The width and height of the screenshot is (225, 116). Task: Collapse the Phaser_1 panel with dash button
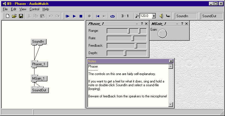pyautogui.click(x=137, y=24)
